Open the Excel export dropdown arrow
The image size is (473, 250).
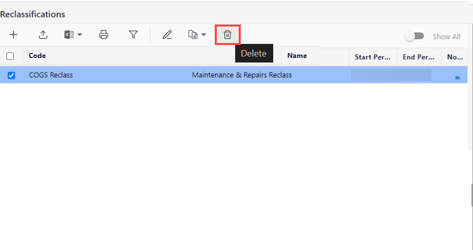79,34
